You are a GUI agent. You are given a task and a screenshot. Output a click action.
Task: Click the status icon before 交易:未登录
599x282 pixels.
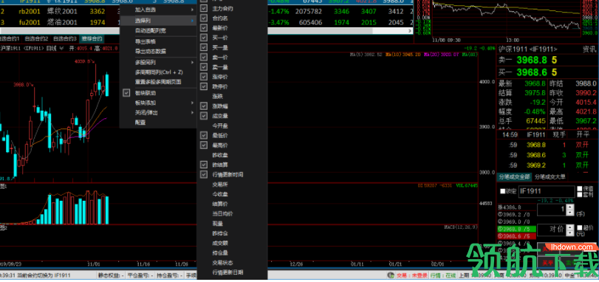391,275
